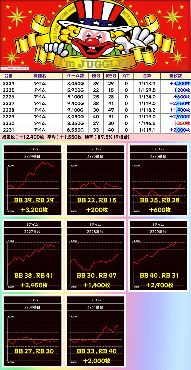Click the 1/118.2 combined rate cell
Image resolution: width=191 pixels, height=370 pixels.
(147, 110)
